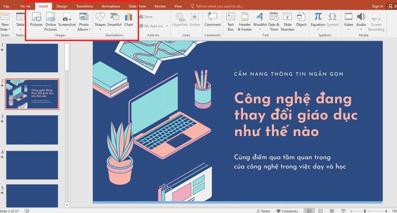The image size is (397, 213).
Task: Click the 'Slide 2 of 27' status text
Action: (x=9, y=211)
